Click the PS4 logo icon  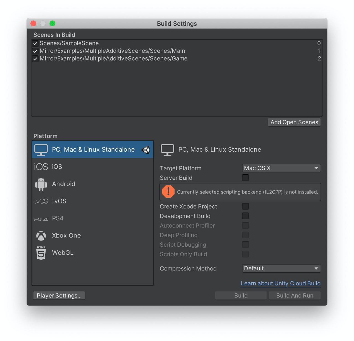coord(41,219)
